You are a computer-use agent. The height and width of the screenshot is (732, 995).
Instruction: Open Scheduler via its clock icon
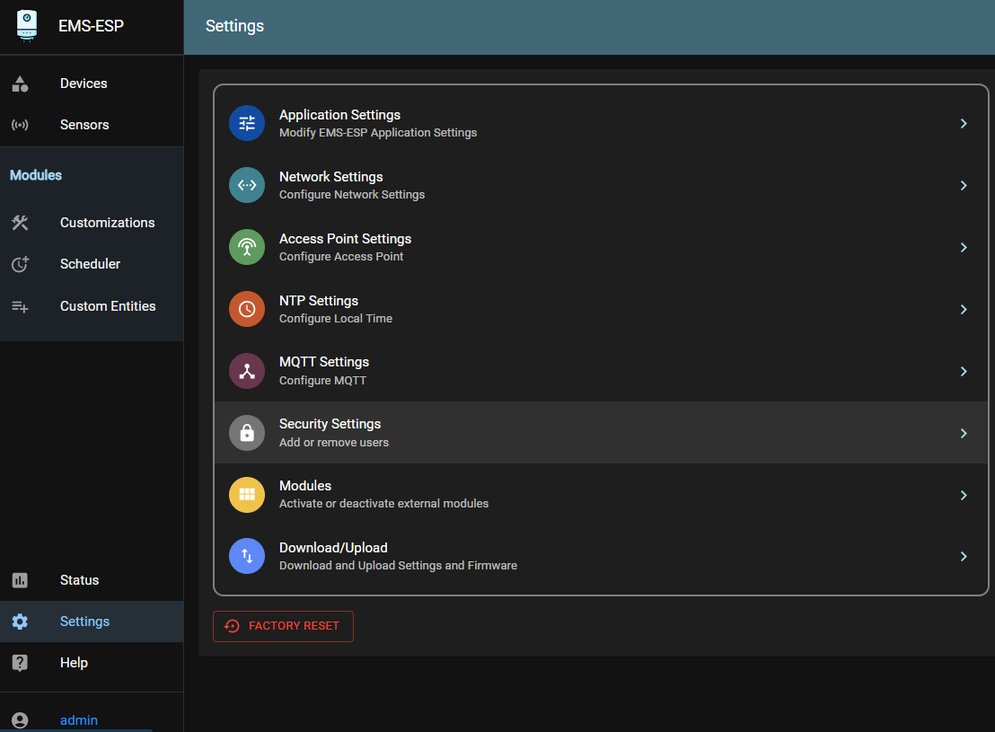point(20,263)
